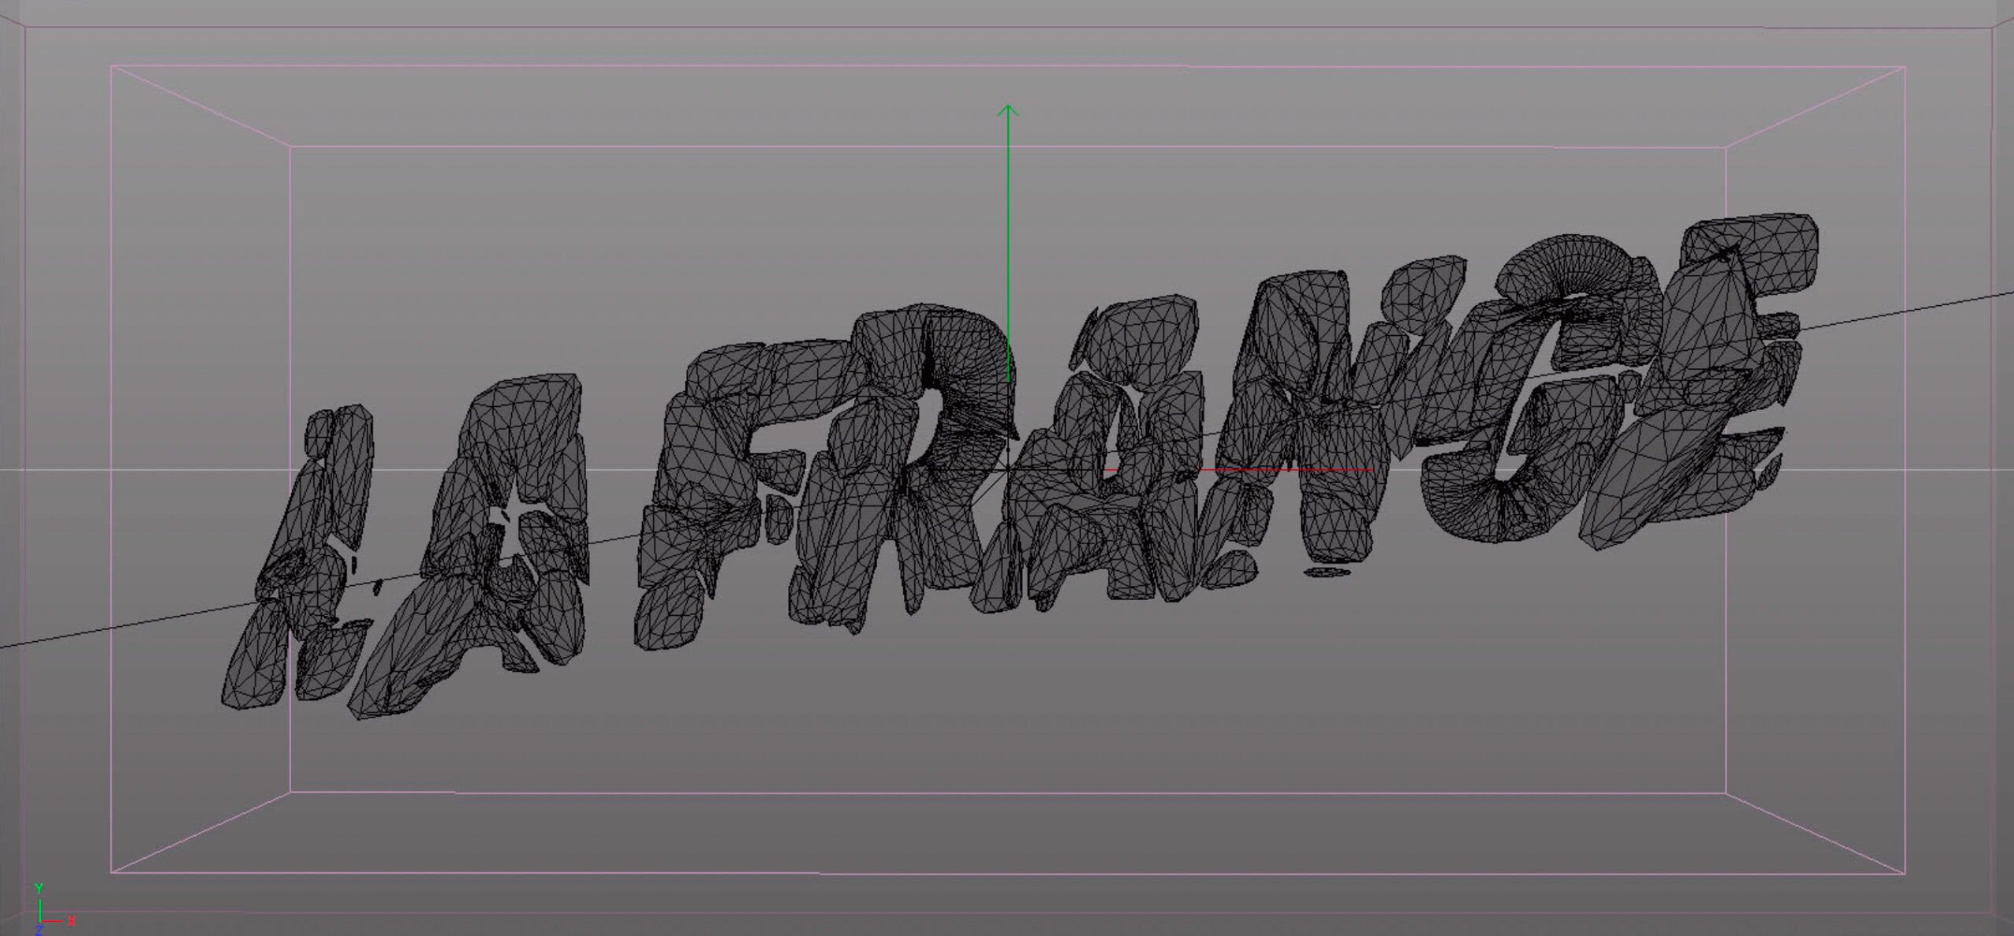The width and height of the screenshot is (2014, 936).
Task: Click the green Y-axis arrow tip
Action: point(1008,108)
